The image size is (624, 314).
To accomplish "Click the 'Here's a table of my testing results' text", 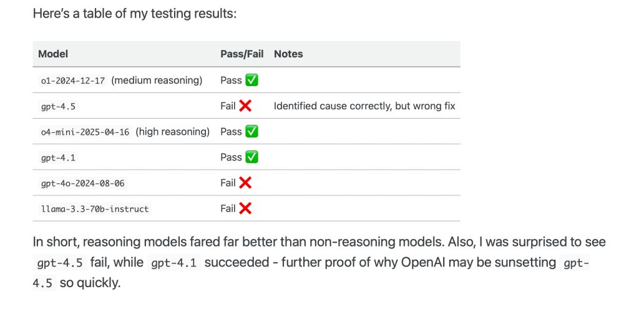I will (x=135, y=14).
